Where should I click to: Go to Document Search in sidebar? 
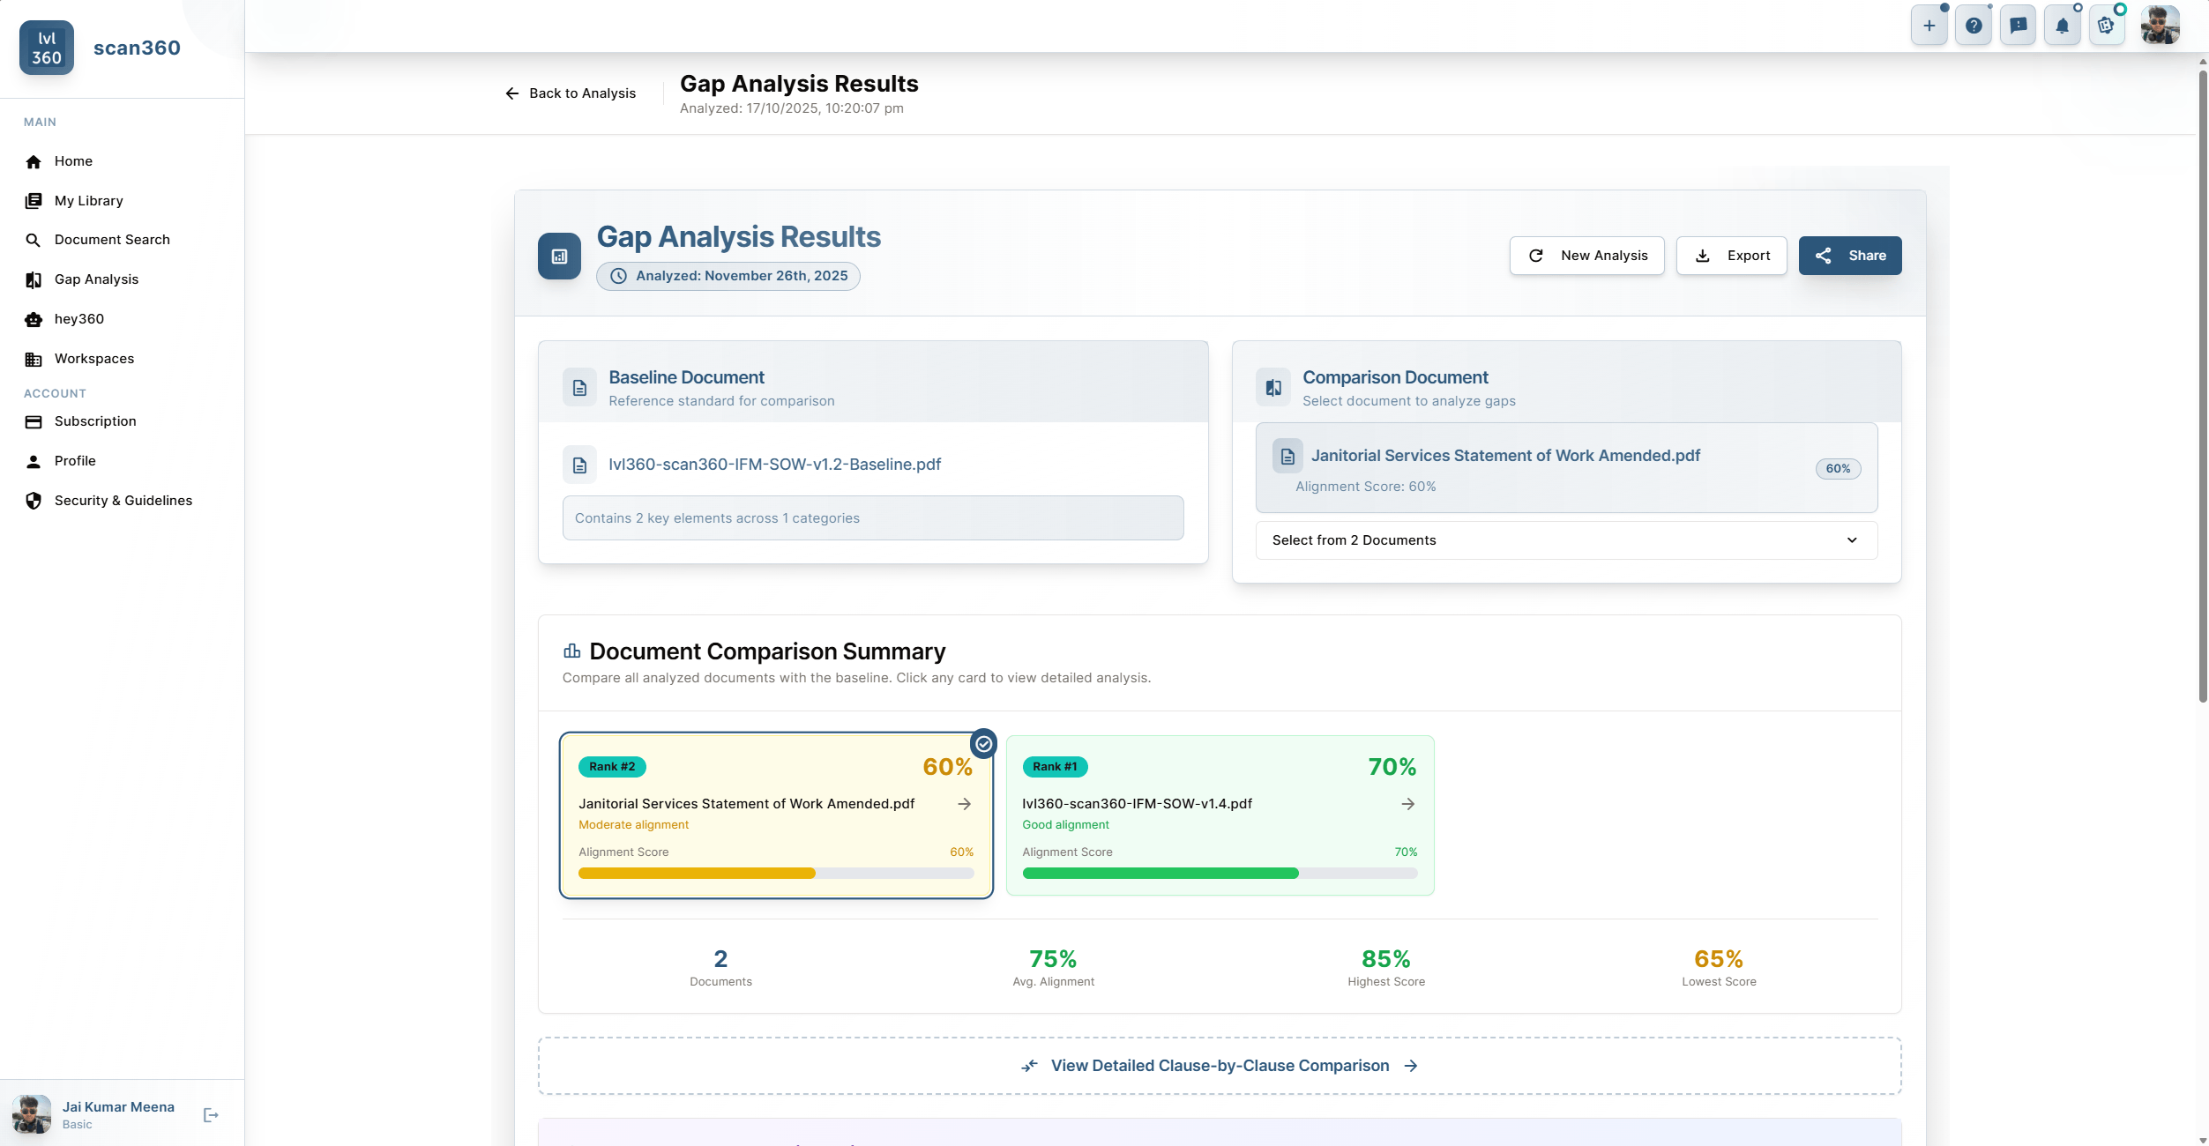[112, 240]
